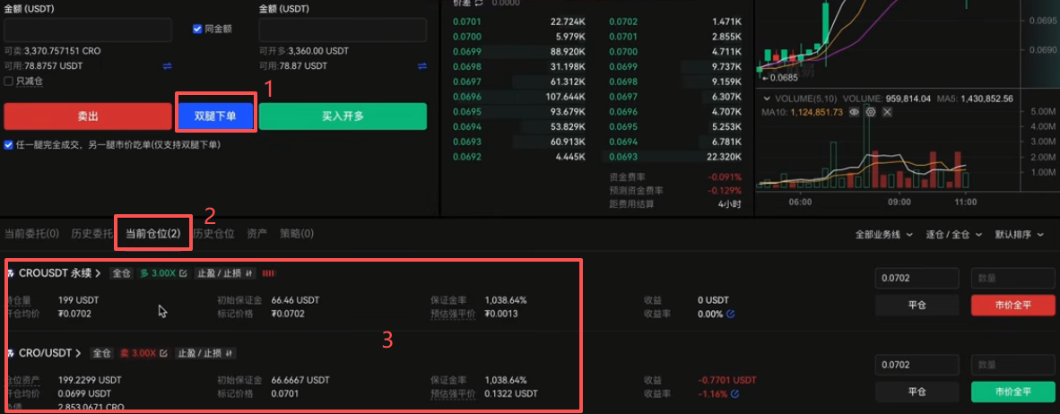This screenshot has height=414, width=1060.
Task: Select the 当前仓位(2) tab
Action: pyautogui.click(x=152, y=234)
